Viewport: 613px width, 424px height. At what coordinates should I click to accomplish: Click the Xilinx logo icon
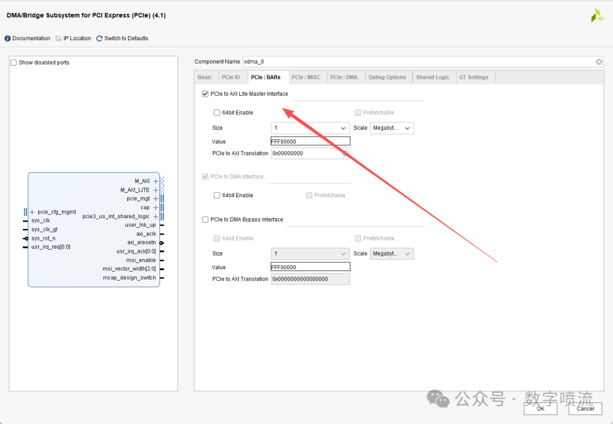pos(597,16)
